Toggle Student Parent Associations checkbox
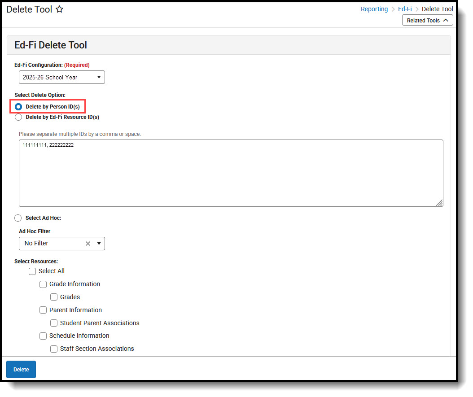 click(x=54, y=323)
